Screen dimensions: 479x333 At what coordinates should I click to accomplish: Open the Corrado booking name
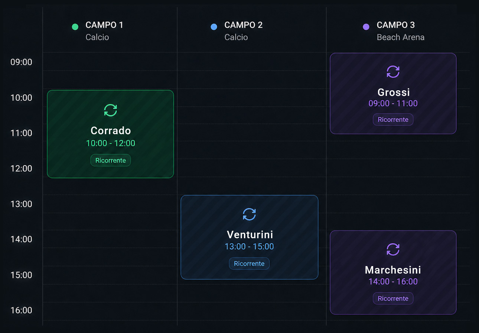(111, 131)
